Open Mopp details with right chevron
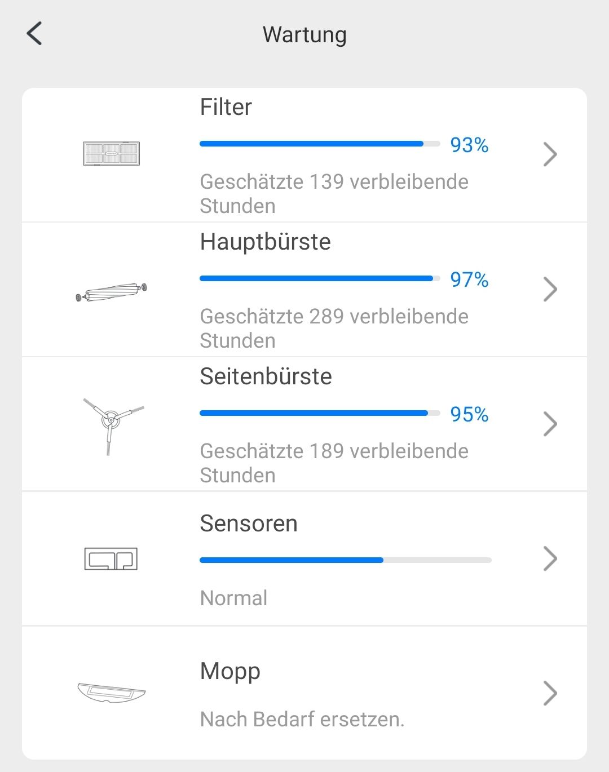 tap(550, 693)
